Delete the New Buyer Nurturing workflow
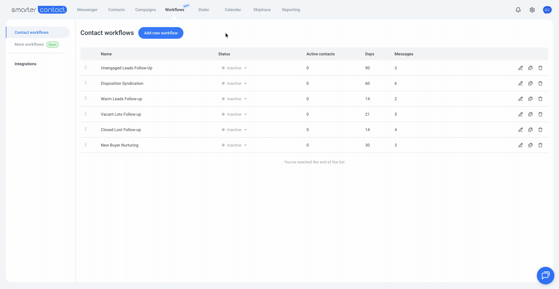This screenshot has height=289, width=559. (x=540, y=145)
